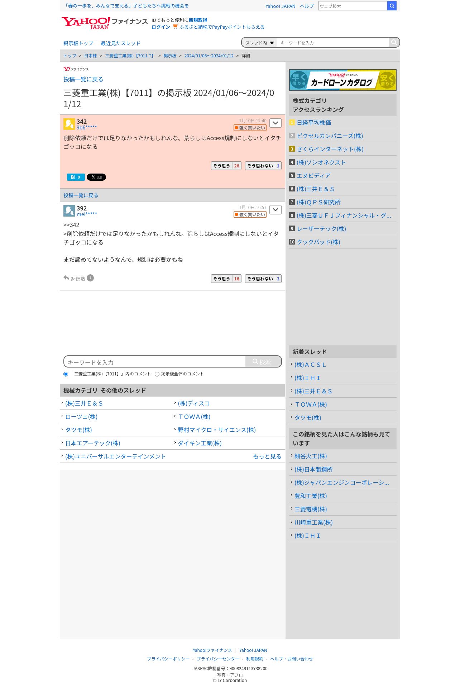Click the thread search magnifier icon
Image resolution: width=460 pixels, height=682 pixels.
point(394,42)
